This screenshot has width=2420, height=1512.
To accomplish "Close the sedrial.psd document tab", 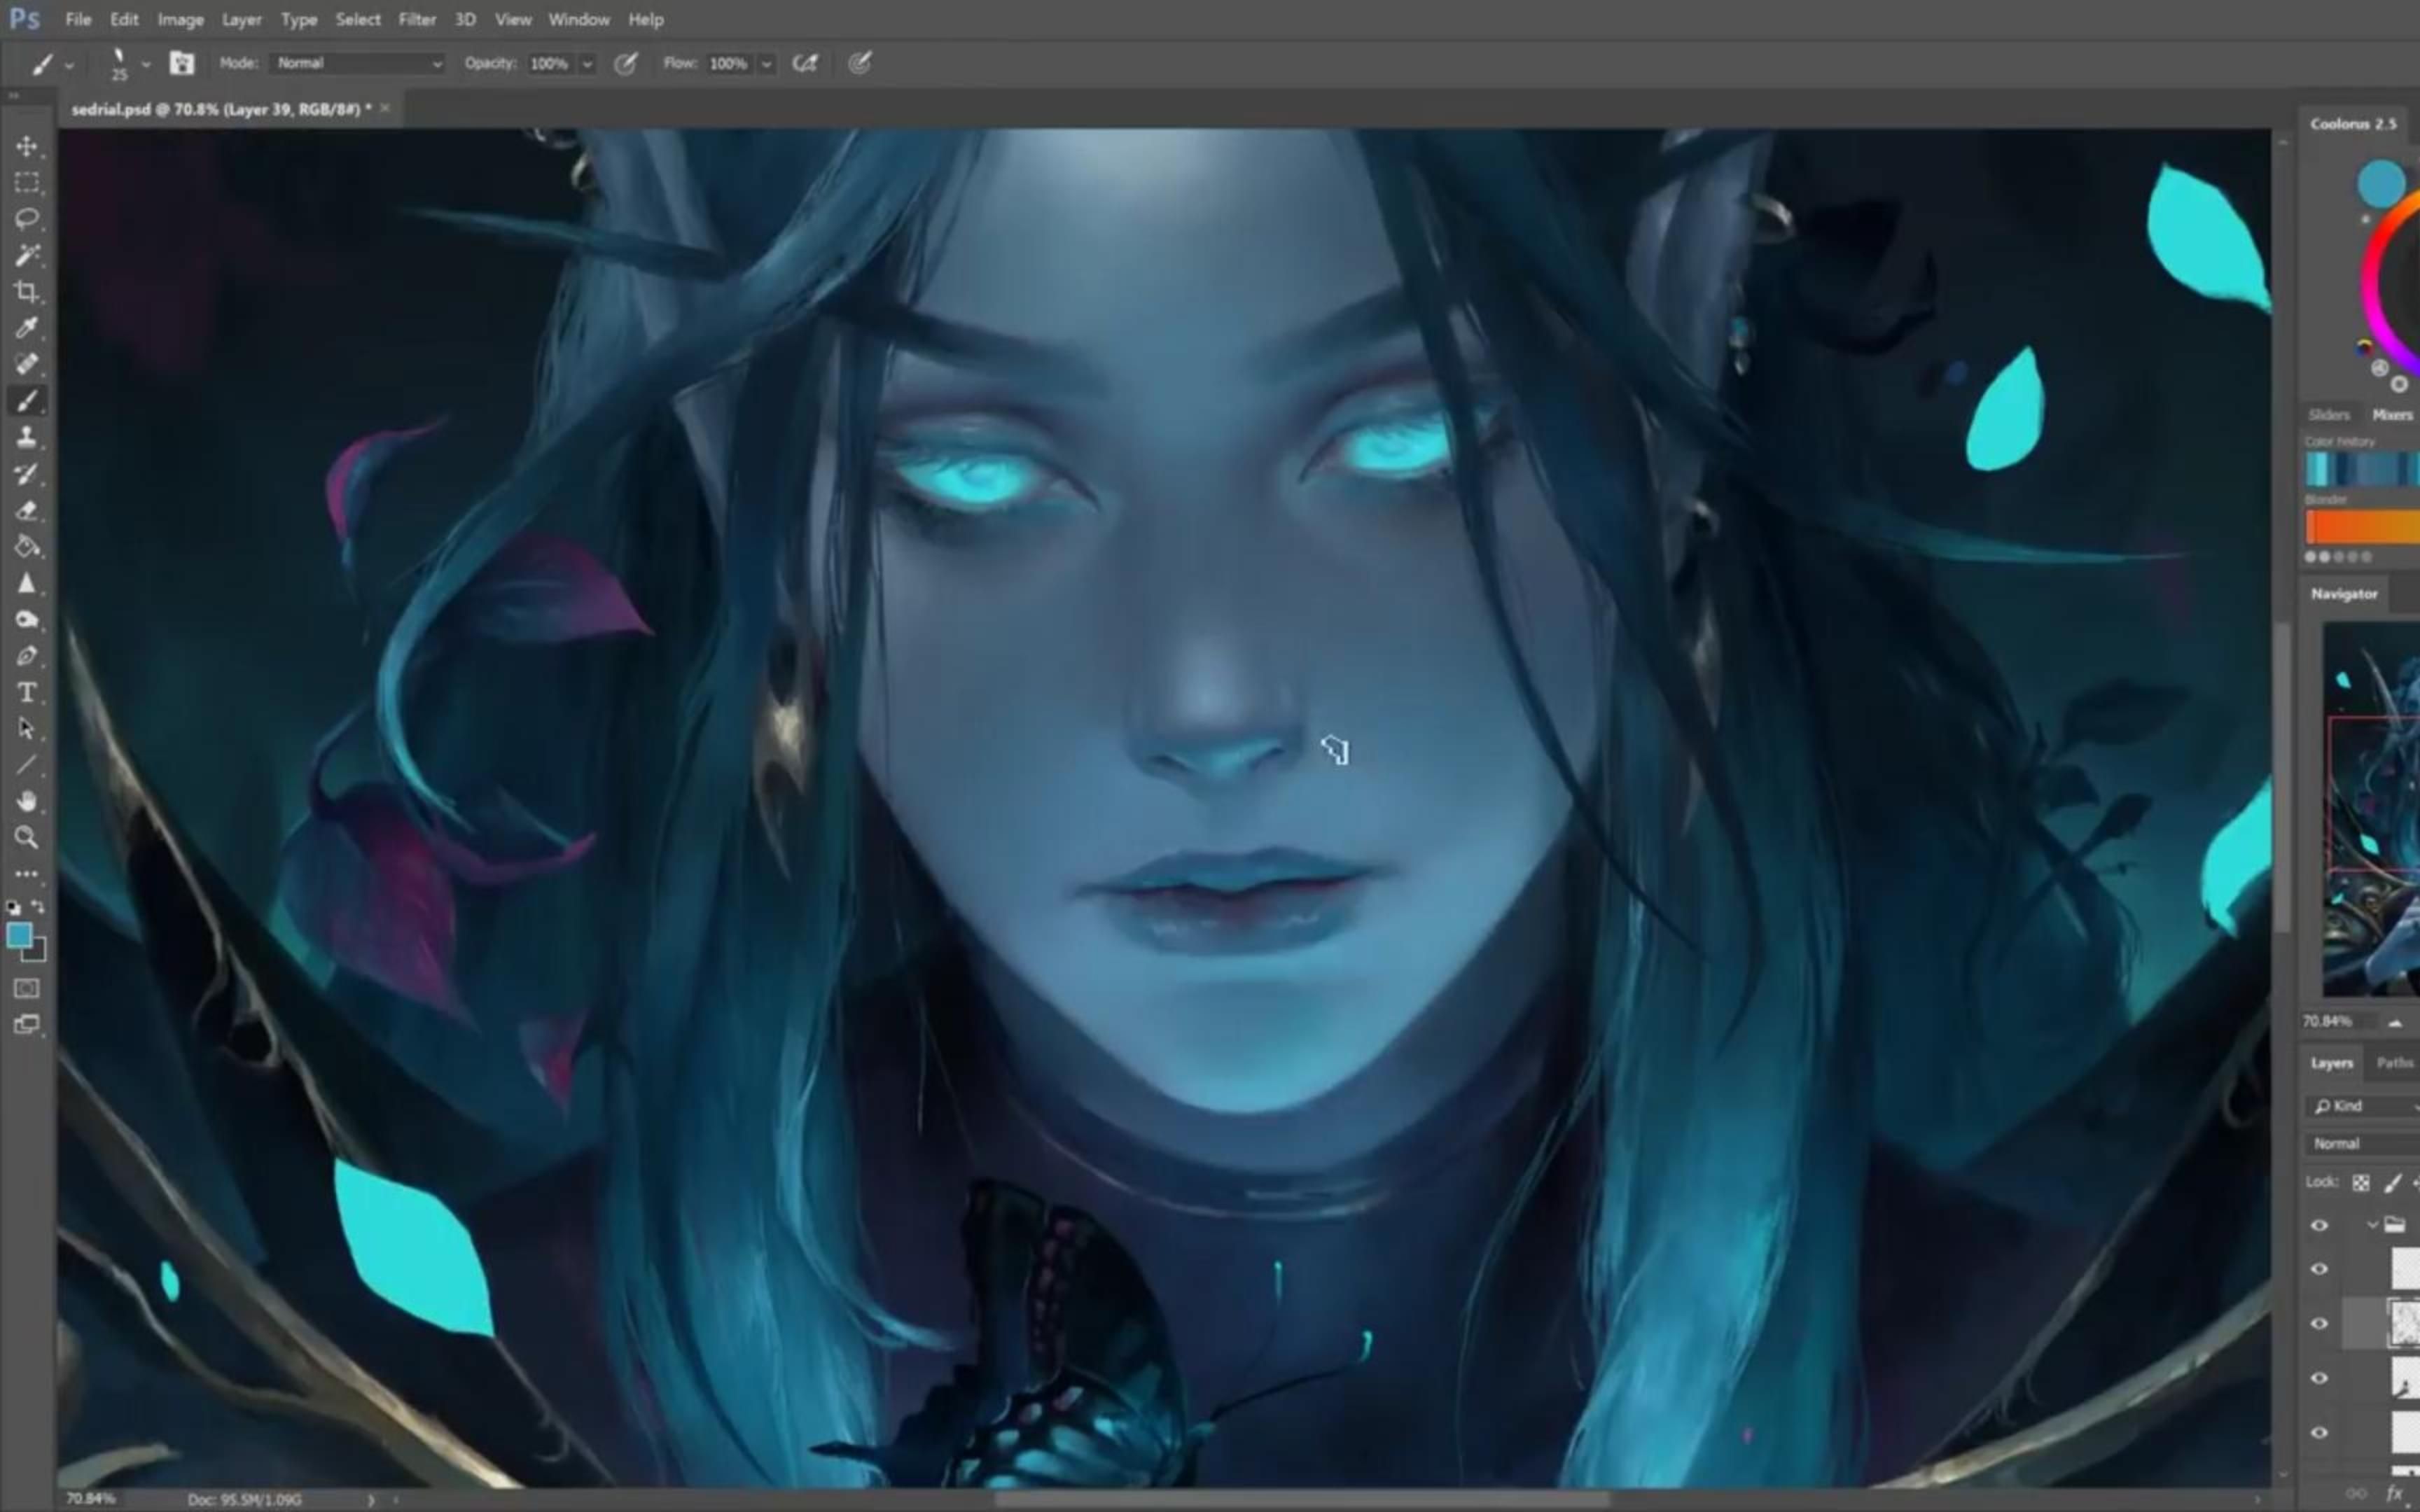I will coord(385,108).
